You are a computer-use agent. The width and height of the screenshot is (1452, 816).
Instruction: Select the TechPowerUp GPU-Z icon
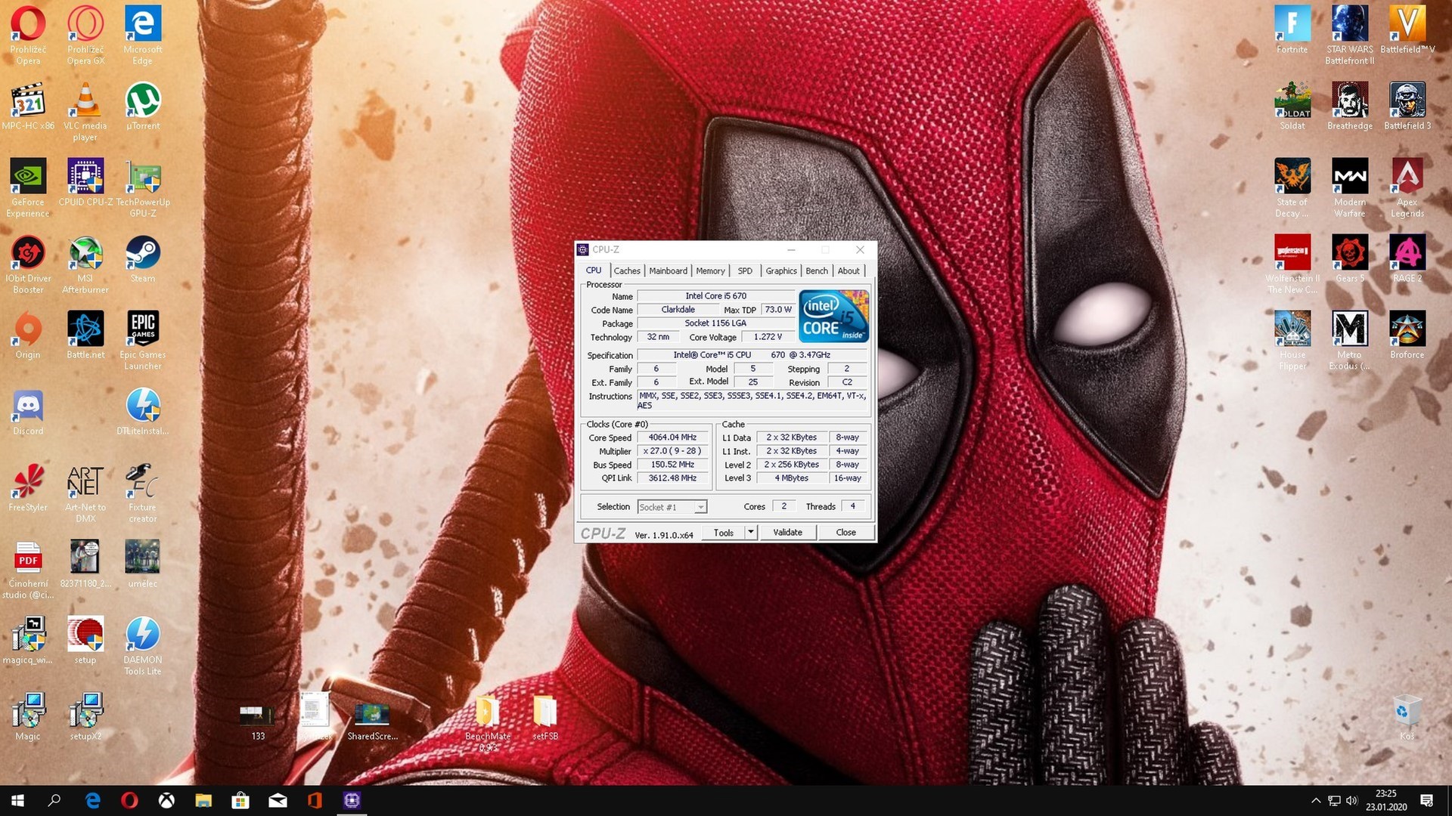(x=143, y=188)
